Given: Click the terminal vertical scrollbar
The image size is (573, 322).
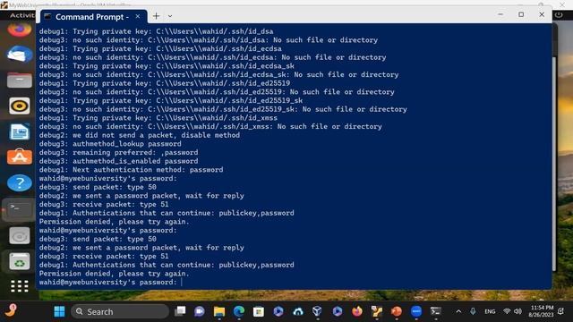Looking at the screenshot, I should (553, 165).
